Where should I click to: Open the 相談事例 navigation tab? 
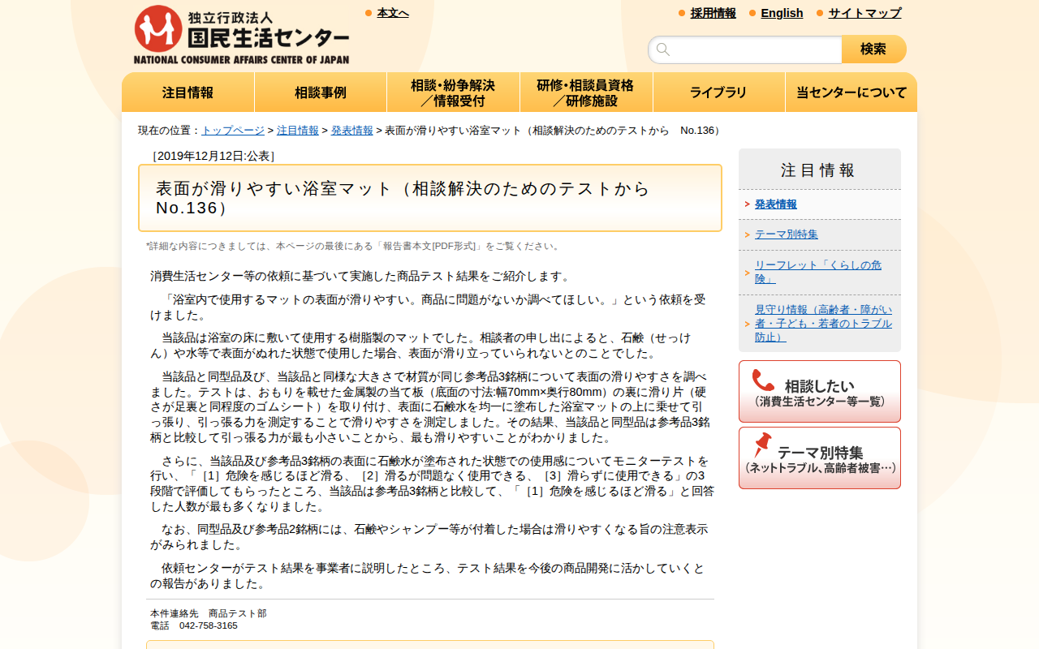click(321, 92)
